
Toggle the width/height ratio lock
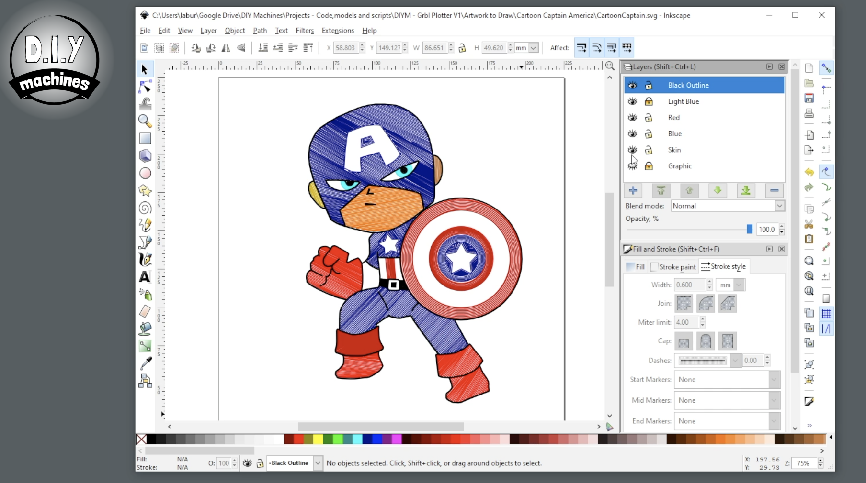(462, 48)
